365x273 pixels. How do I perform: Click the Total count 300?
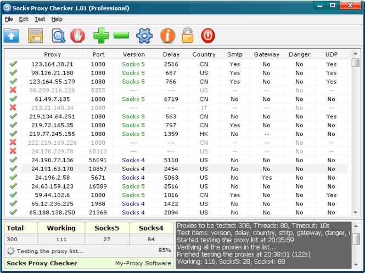pos(12,239)
